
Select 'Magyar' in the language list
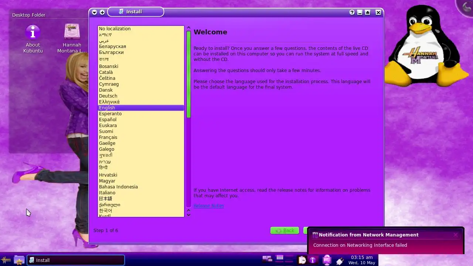tap(141, 181)
